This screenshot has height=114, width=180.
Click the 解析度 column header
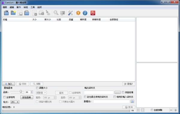pyautogui.click(x=85, y=19)
